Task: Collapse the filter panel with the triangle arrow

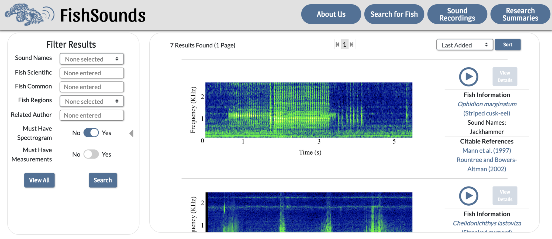Action: (131, 133)
